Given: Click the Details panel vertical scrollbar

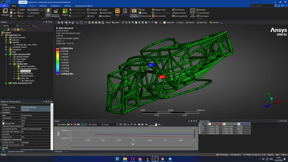Looking at the screenshot, I should pos(52,126).
